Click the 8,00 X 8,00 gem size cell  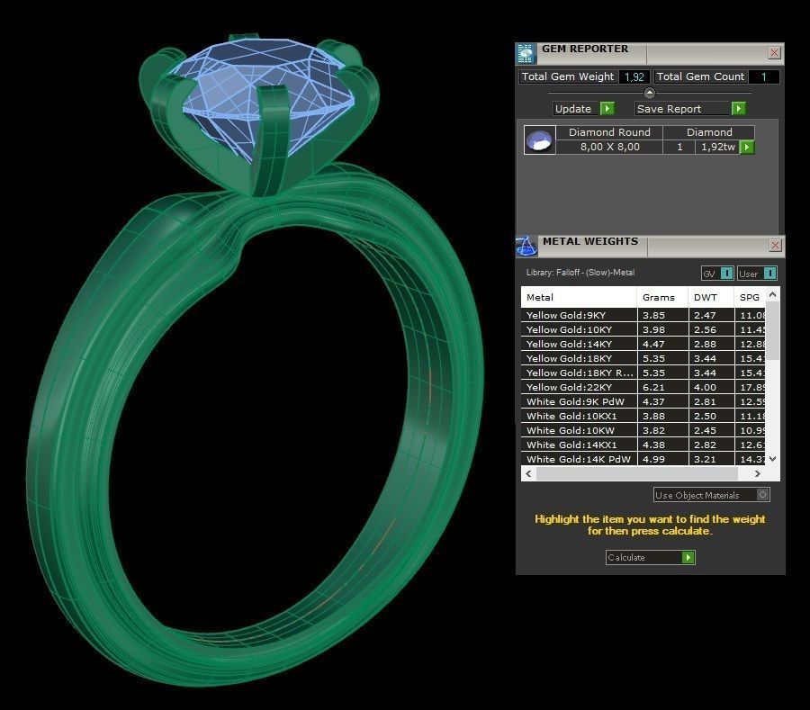tap(609, 148)
